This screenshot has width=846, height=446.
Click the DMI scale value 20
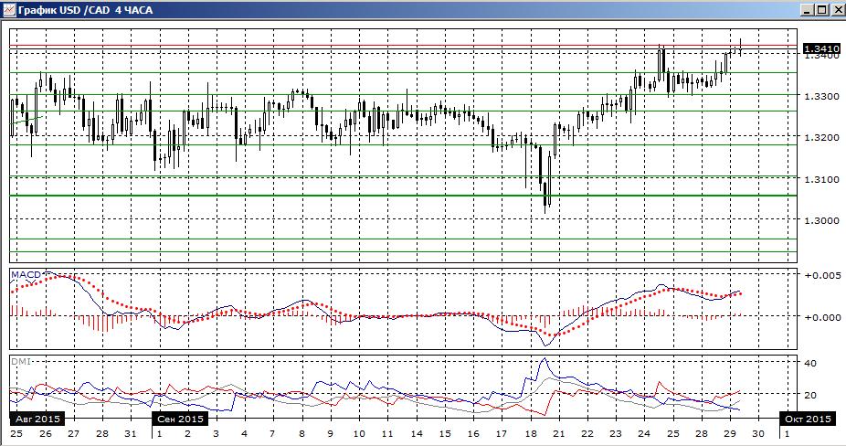810,395
